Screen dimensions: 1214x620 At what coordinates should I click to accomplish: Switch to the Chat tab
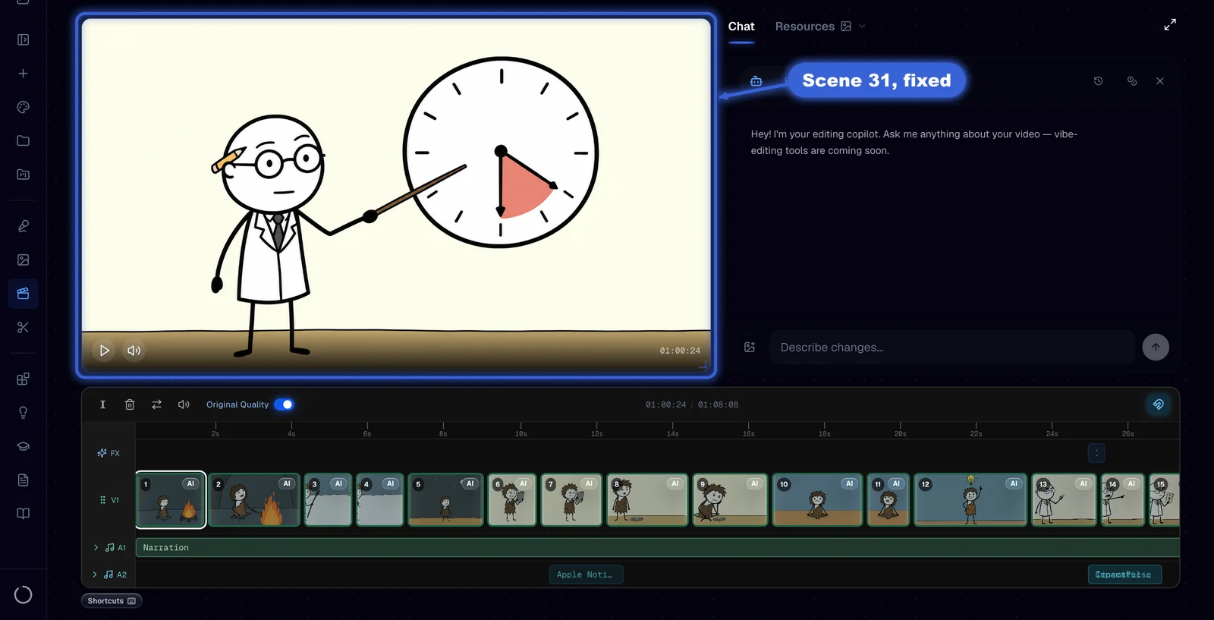(x=741, y=27)
